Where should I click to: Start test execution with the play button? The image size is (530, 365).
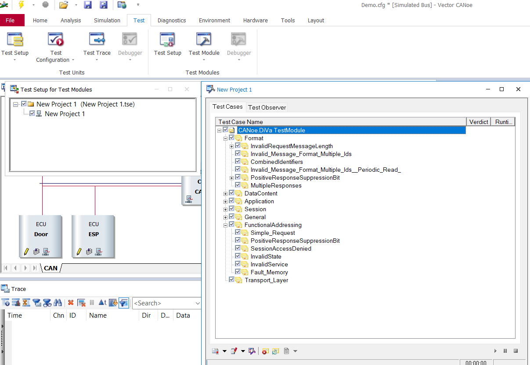pyautogui.click(x=495, y=351)
